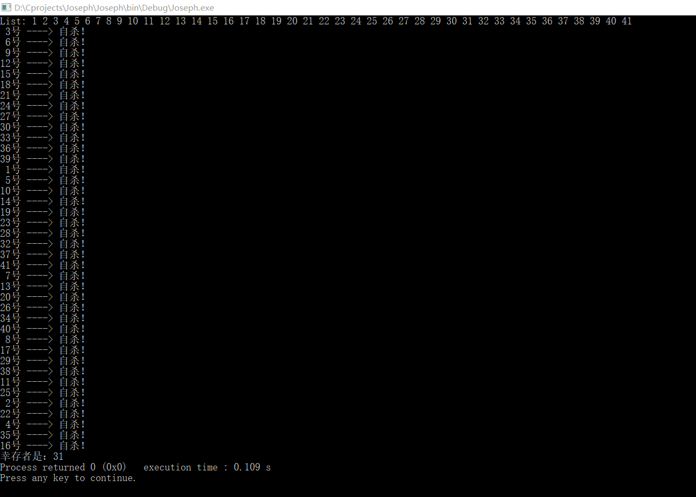The height and width of the screenshot is (497, 696).
Task: Click "Press any key to continue." line
Action: (68, 478)
